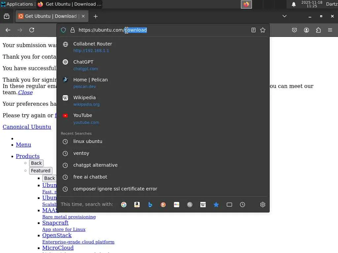Open the Products link
This screenshot has width=338, height=253.
click(x=28, y=156)
